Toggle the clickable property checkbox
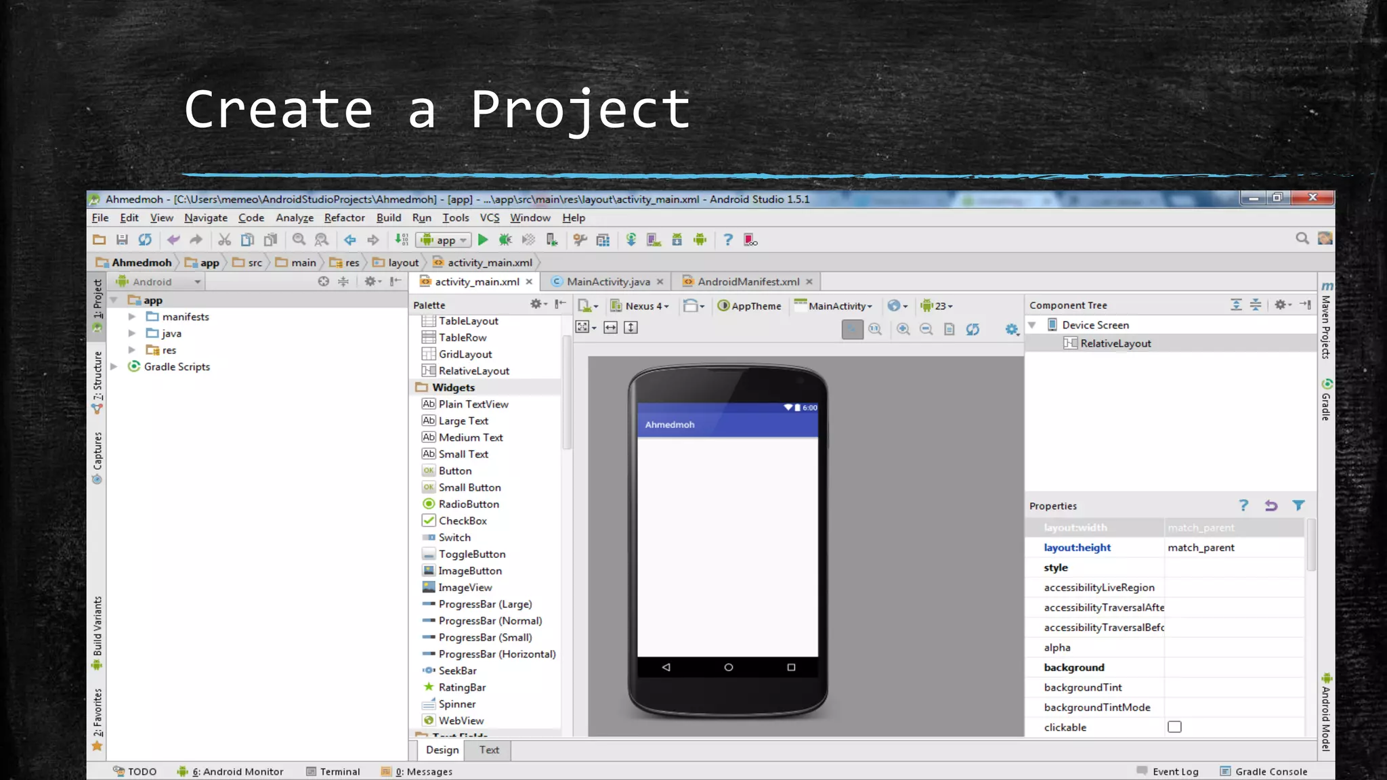This screenshot has height=780, width=1387. [1174, 727]
